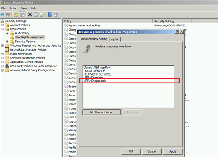Expand the Security Options node

click(7, 42)
